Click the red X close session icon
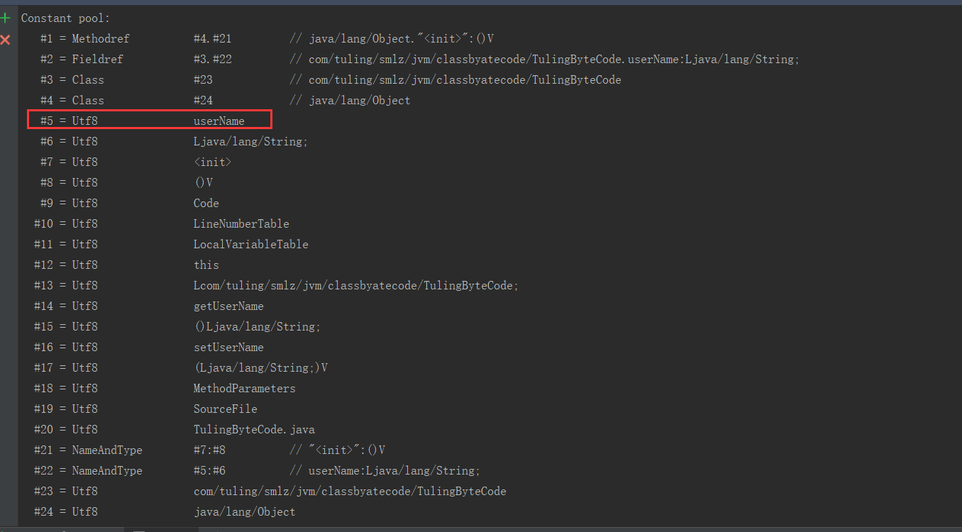This screenshot has height=532, width=962. coord(6,39)
